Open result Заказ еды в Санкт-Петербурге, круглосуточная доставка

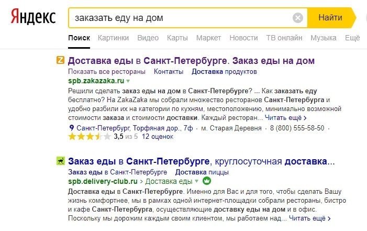pyautogui.click(x=202, y=161)
